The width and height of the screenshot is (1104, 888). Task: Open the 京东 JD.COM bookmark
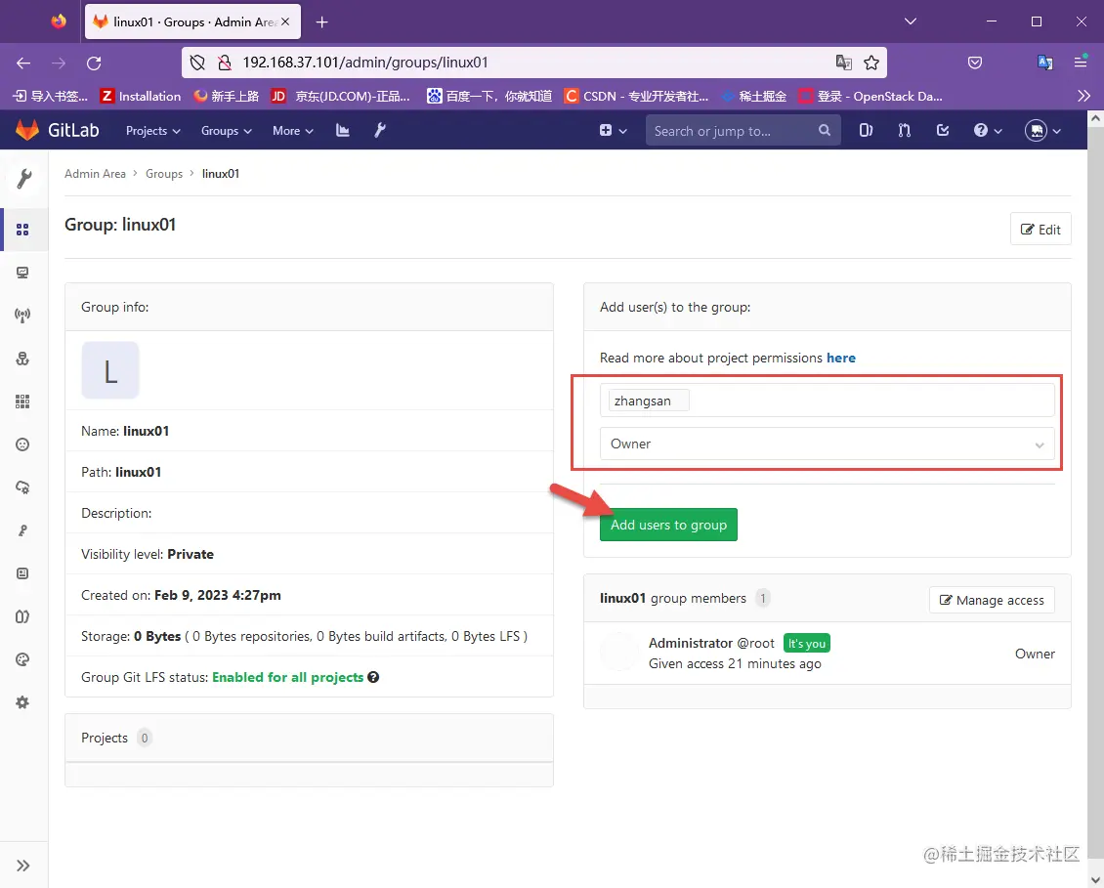coord(342,96)
